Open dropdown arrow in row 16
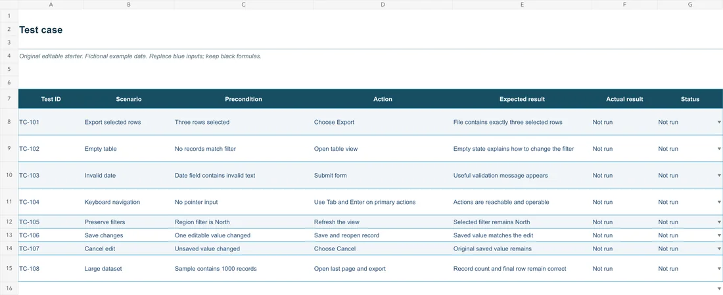This screenshot has width=723, height=295. click(719, 288)
